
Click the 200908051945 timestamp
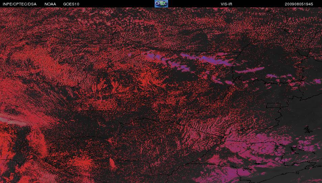point(299,4)
